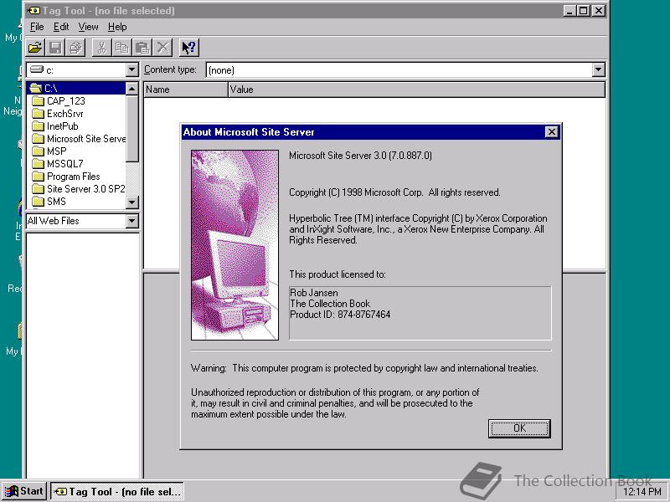
Task: Select the Microsoft Site Server folder
Action: 79,139
